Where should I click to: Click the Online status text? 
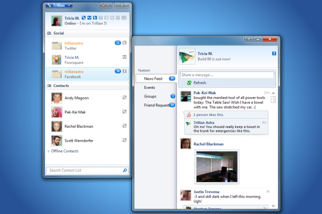coord(70,23)
